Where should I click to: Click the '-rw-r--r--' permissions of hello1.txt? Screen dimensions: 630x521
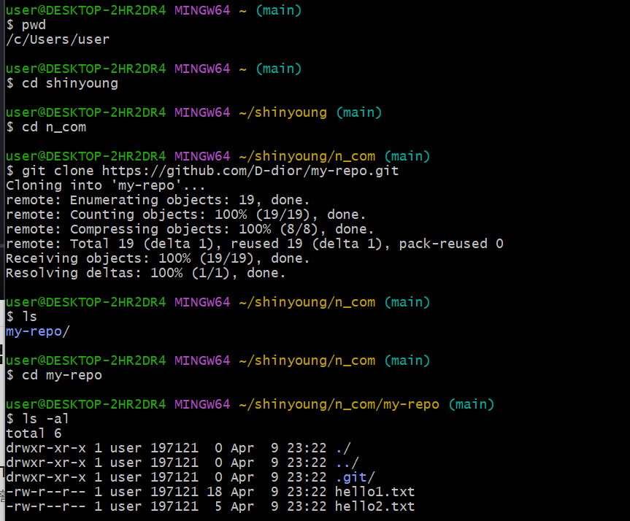click(x=46, y=492)
